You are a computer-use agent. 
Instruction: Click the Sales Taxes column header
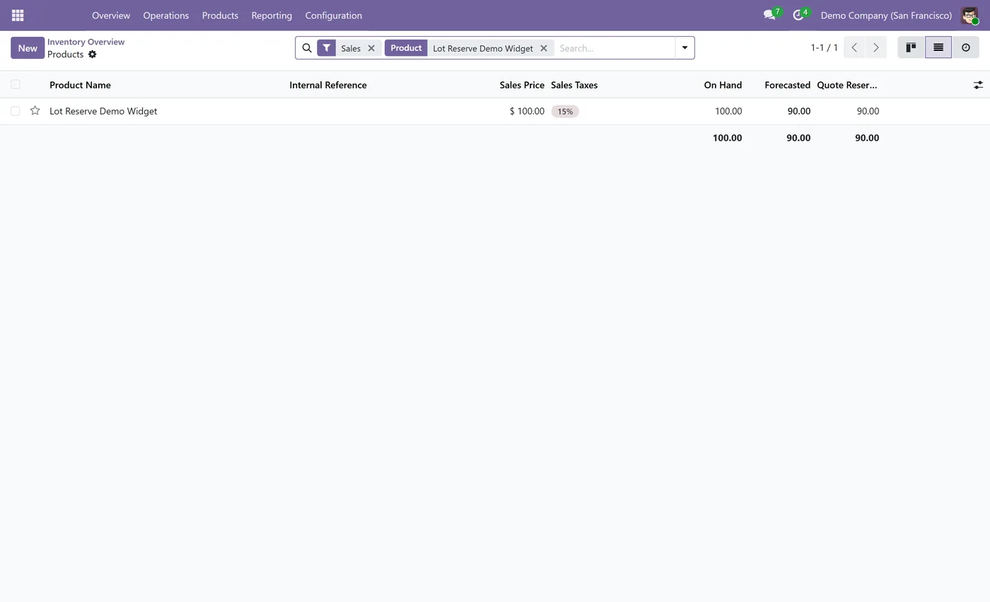(574, 85)
